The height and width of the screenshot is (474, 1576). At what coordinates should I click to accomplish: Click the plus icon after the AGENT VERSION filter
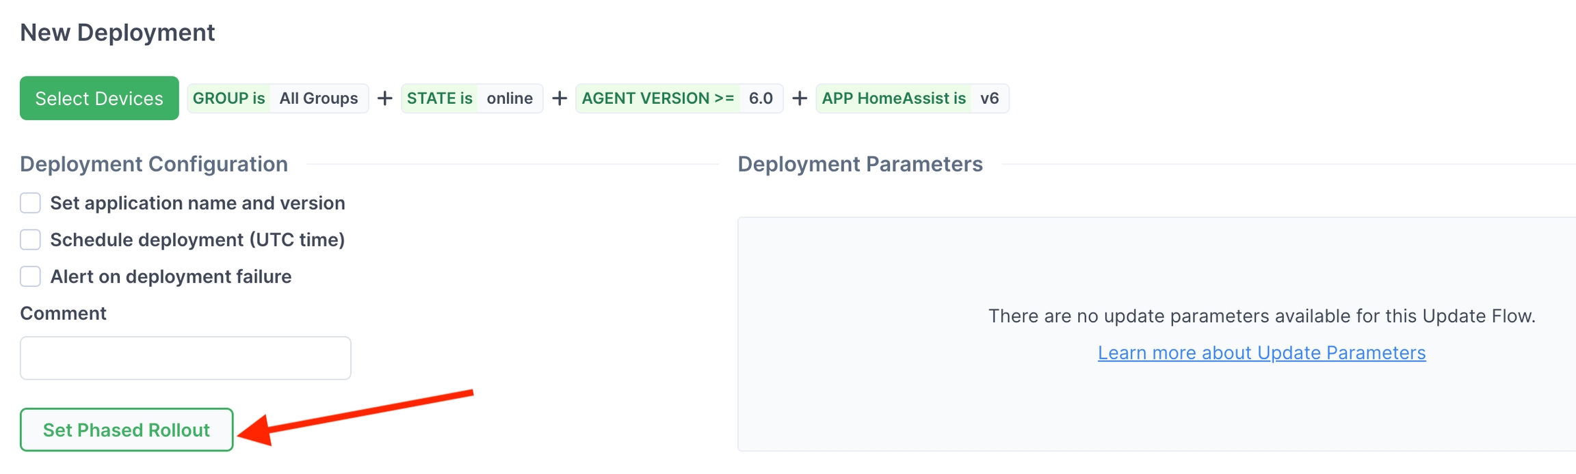[800, 98]
